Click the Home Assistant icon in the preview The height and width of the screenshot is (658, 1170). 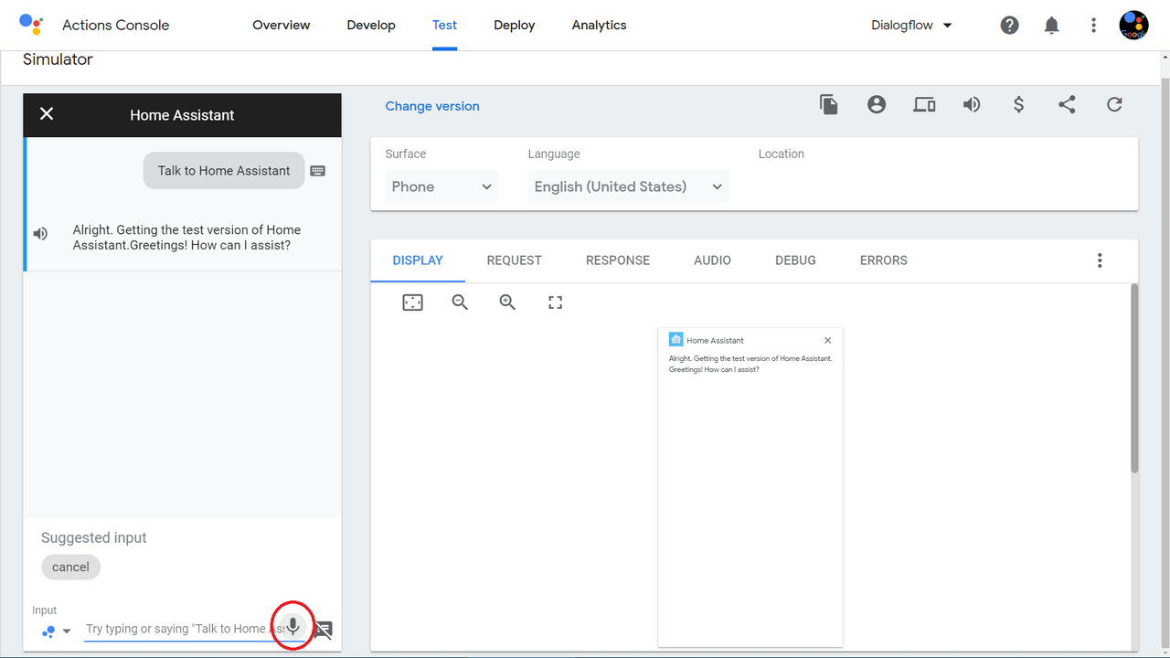(x=675, y=339)
